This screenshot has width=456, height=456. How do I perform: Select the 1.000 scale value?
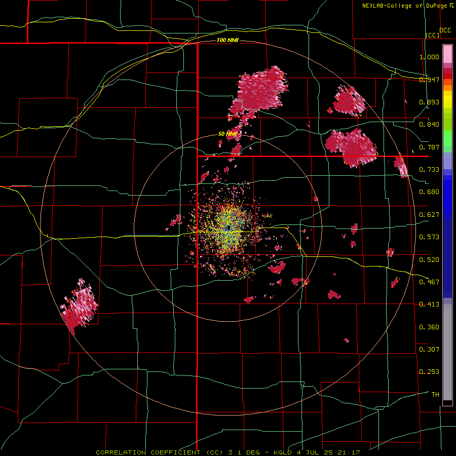pos(429,57)
